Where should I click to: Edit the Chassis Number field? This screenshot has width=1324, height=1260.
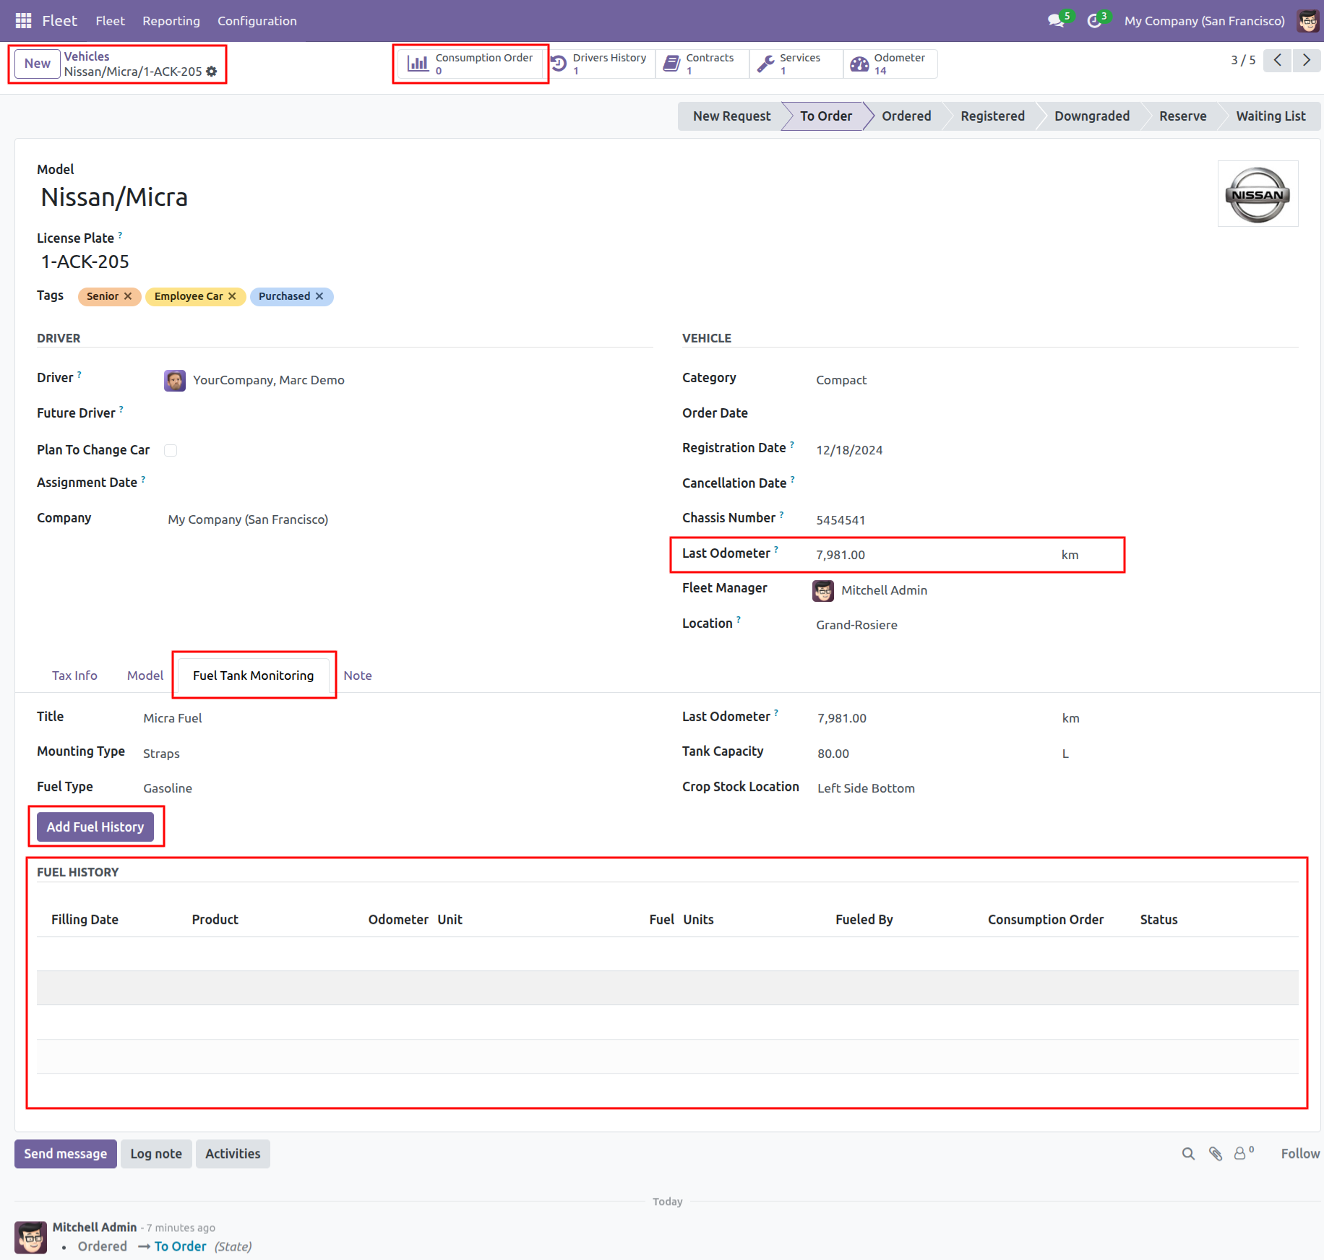(1057, 520)
